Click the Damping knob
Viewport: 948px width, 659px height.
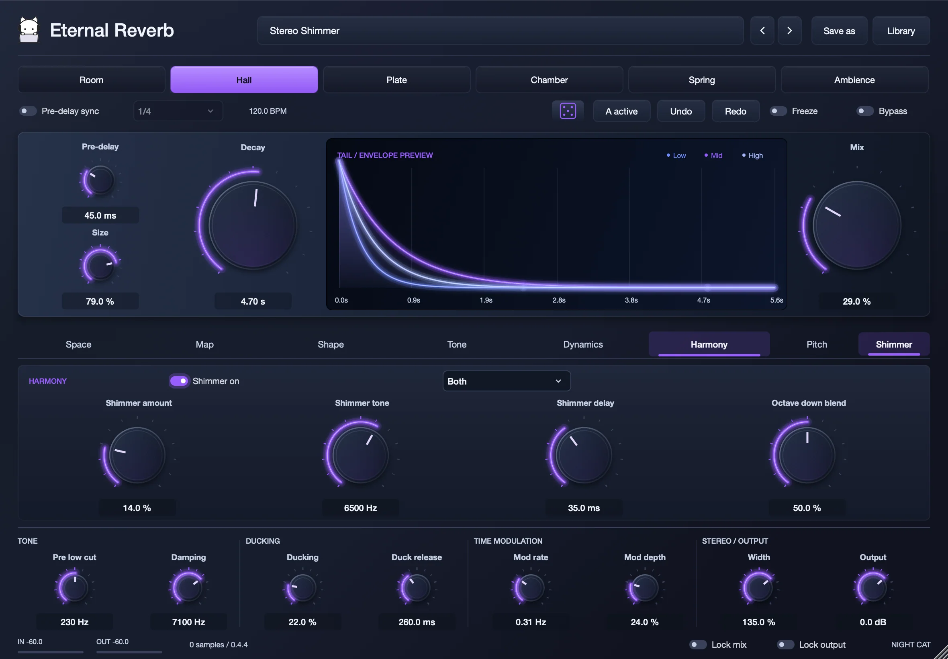coord(189,587)
